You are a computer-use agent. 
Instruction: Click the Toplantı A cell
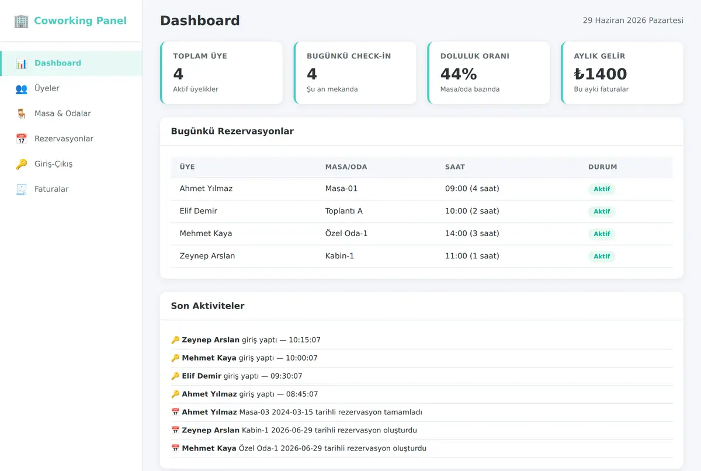click(344, 211)
